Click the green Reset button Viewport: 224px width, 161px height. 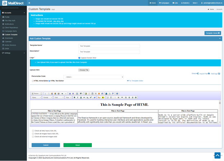78,145
